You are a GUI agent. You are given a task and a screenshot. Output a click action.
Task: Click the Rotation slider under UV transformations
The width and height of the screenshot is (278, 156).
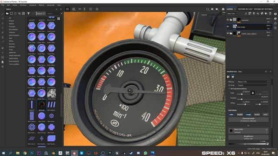point(253,99)
